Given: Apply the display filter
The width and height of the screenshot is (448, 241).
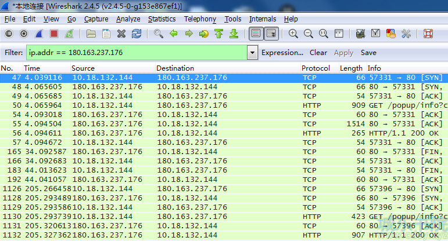Looking at the screenshot, I should coord(344,53).
